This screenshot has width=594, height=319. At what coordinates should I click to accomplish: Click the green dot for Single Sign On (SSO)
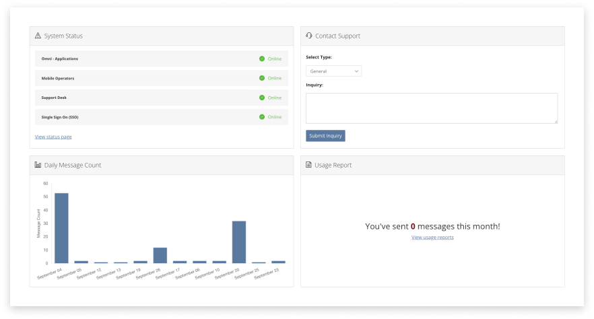coord(262,117)
